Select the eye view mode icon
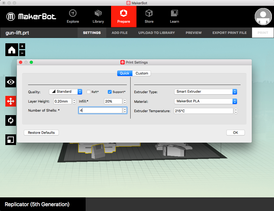 pos(11,82)
